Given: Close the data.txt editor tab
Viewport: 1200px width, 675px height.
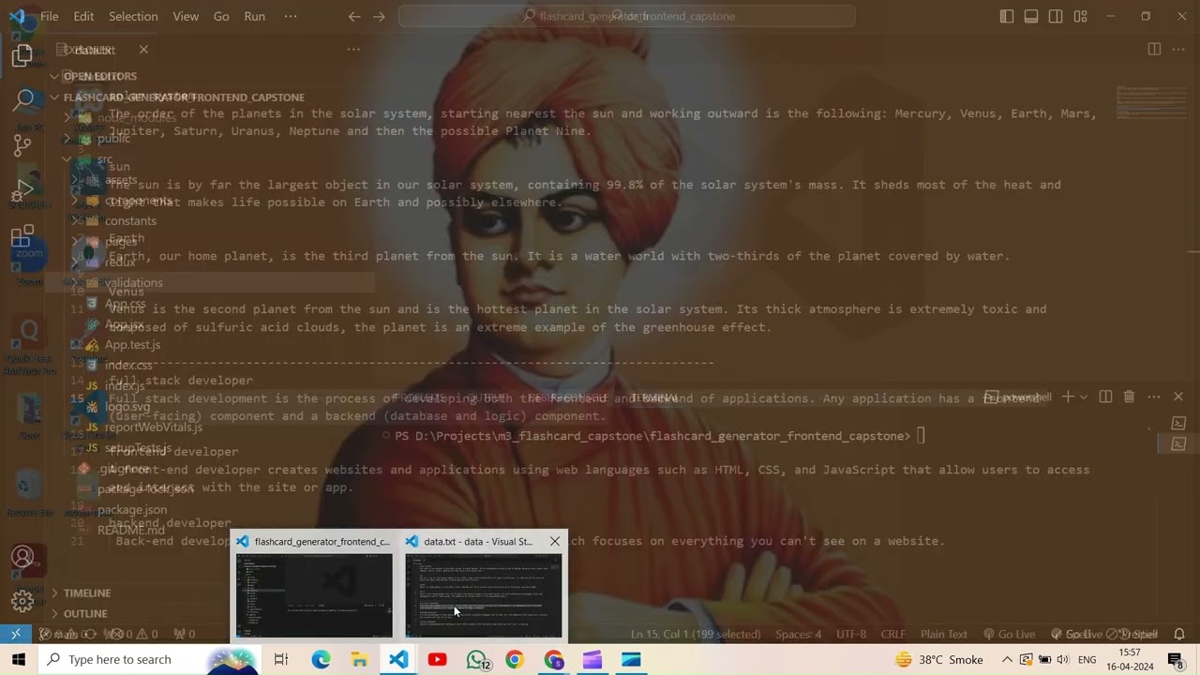Looking at the screenshot, I should tap(143, 49).
